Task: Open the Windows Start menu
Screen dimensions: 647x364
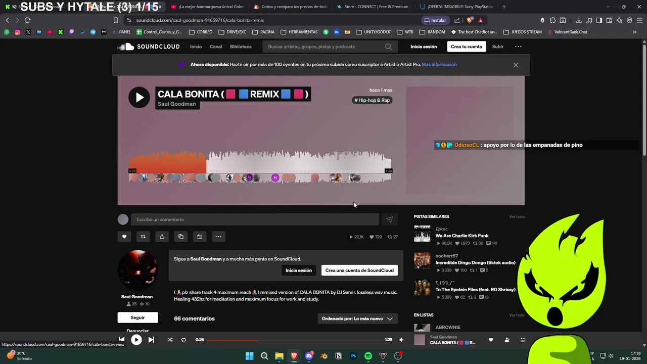Action: [250, 356]
